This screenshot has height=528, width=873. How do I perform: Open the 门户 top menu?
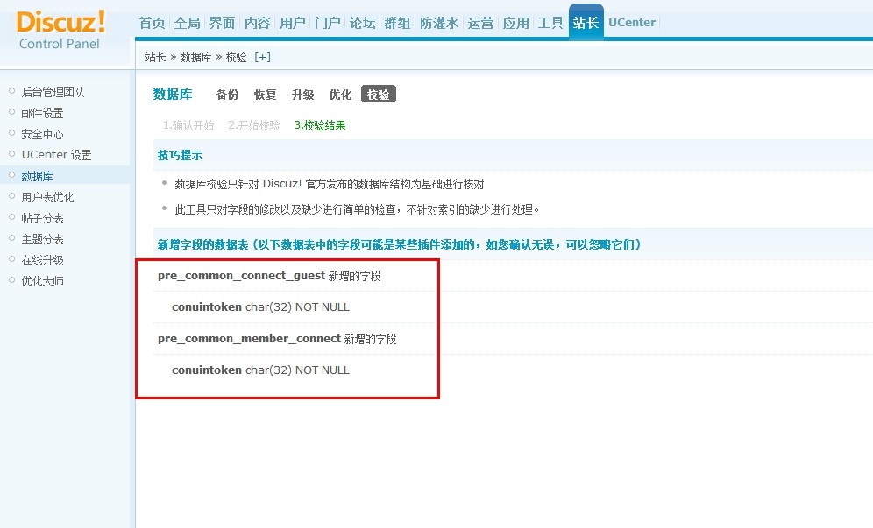(327, 23)
